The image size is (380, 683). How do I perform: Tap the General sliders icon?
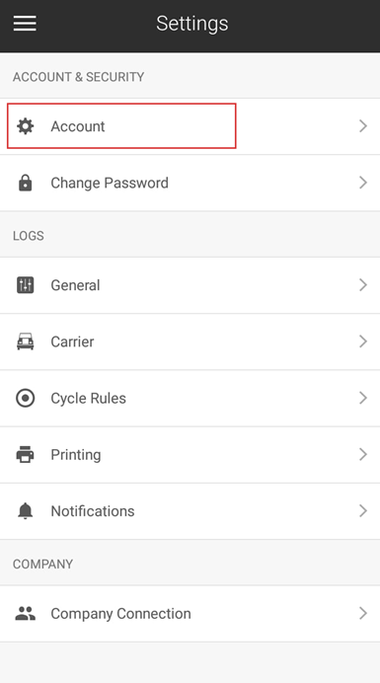click(25, 285)
